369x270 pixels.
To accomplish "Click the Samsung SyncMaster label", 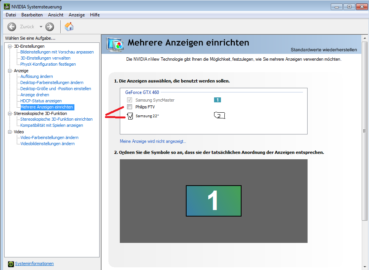I will coord(155,100).
